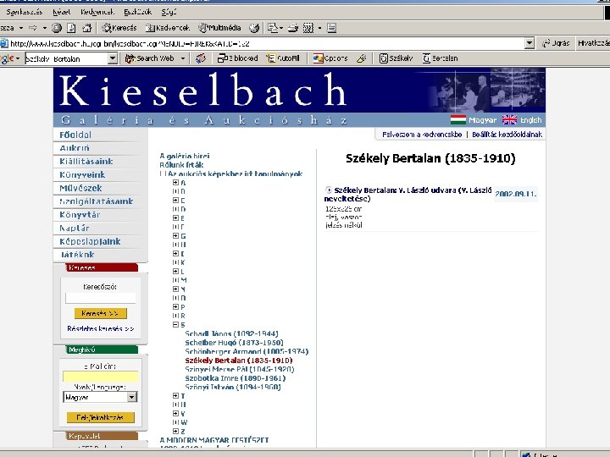Select Szinyei Merse Pál in tree
Screen dimensions: 610x457
(240, 369)
